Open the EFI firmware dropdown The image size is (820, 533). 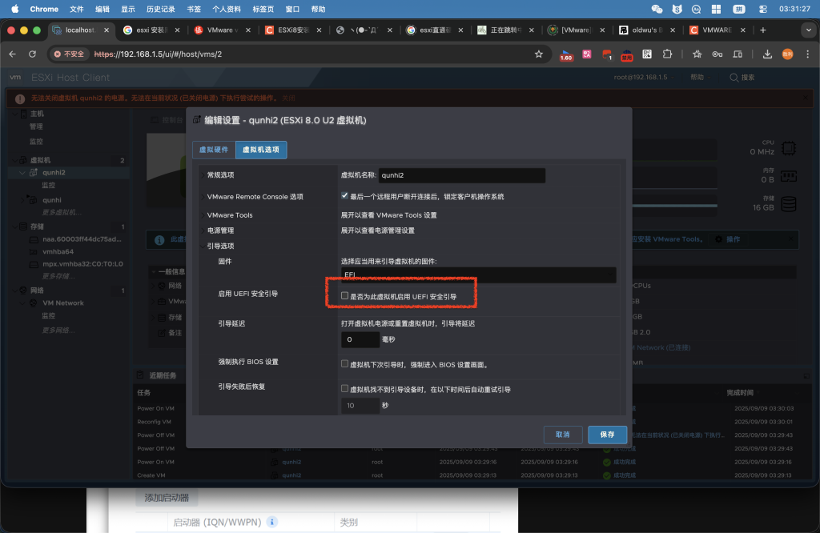tap(477, 275)
